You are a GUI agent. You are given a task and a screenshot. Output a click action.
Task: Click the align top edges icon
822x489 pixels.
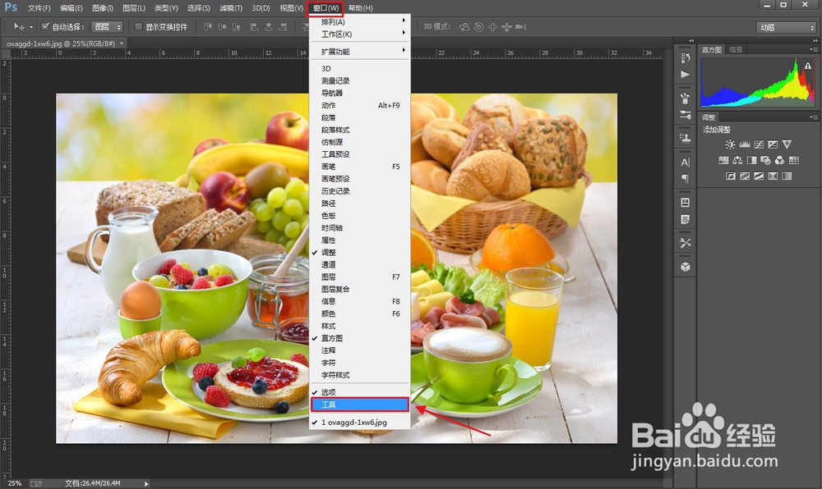point(208,27)
